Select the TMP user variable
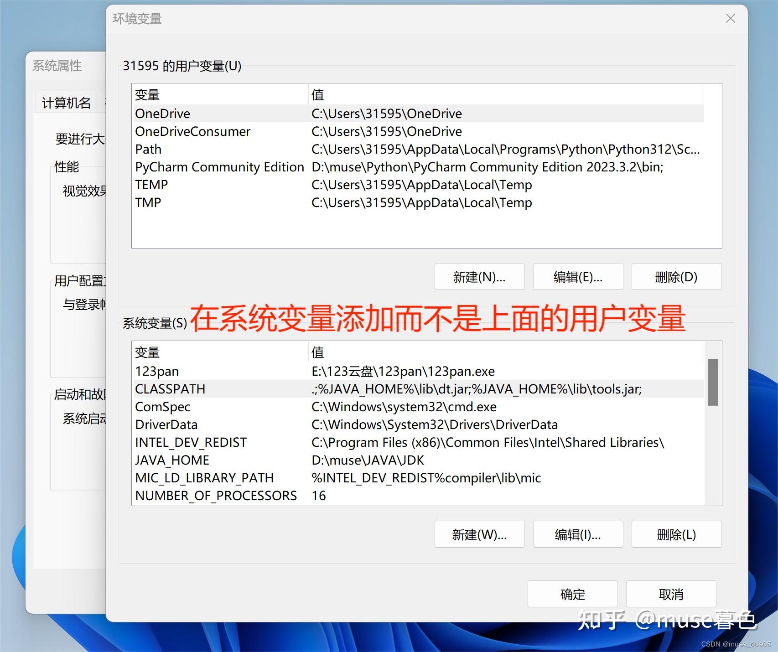The image size is (778, 652). click(x=147, y=202)
